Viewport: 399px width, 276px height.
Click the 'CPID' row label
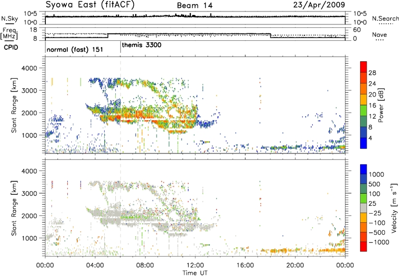(x=11, y=47)
